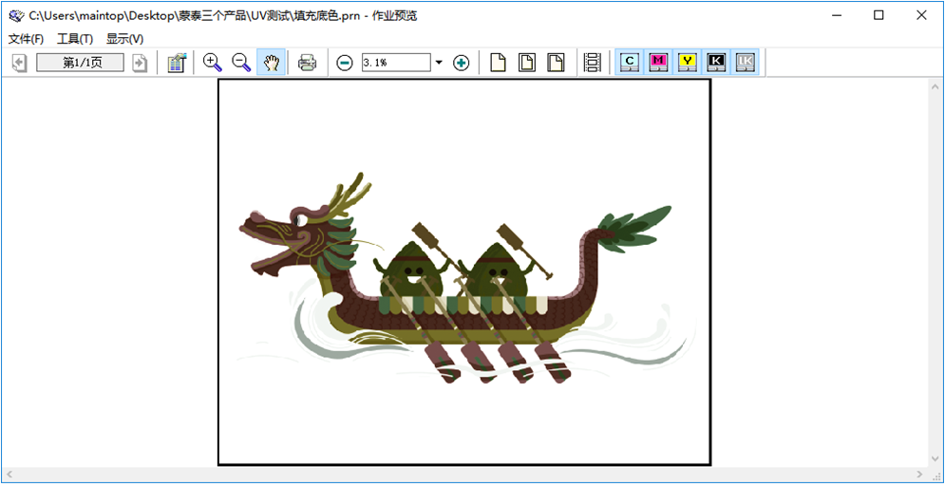Click the first blank page view icon

point(498,63)
